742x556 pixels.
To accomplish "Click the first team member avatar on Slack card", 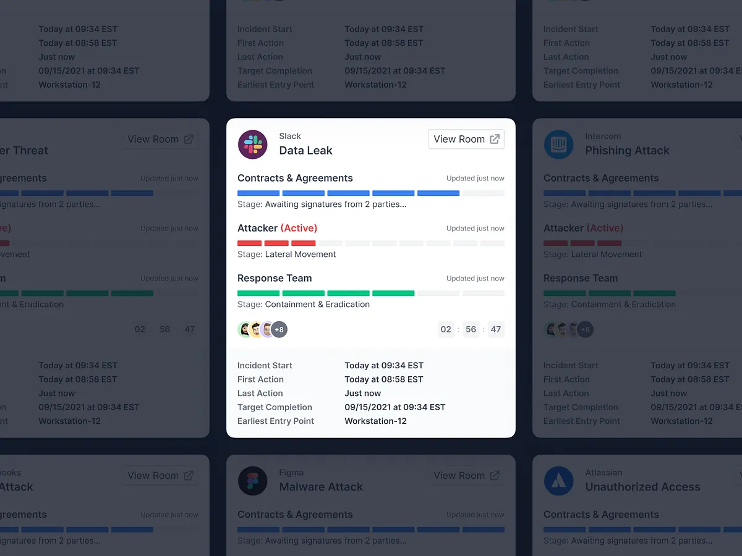I will pos(245,329).
